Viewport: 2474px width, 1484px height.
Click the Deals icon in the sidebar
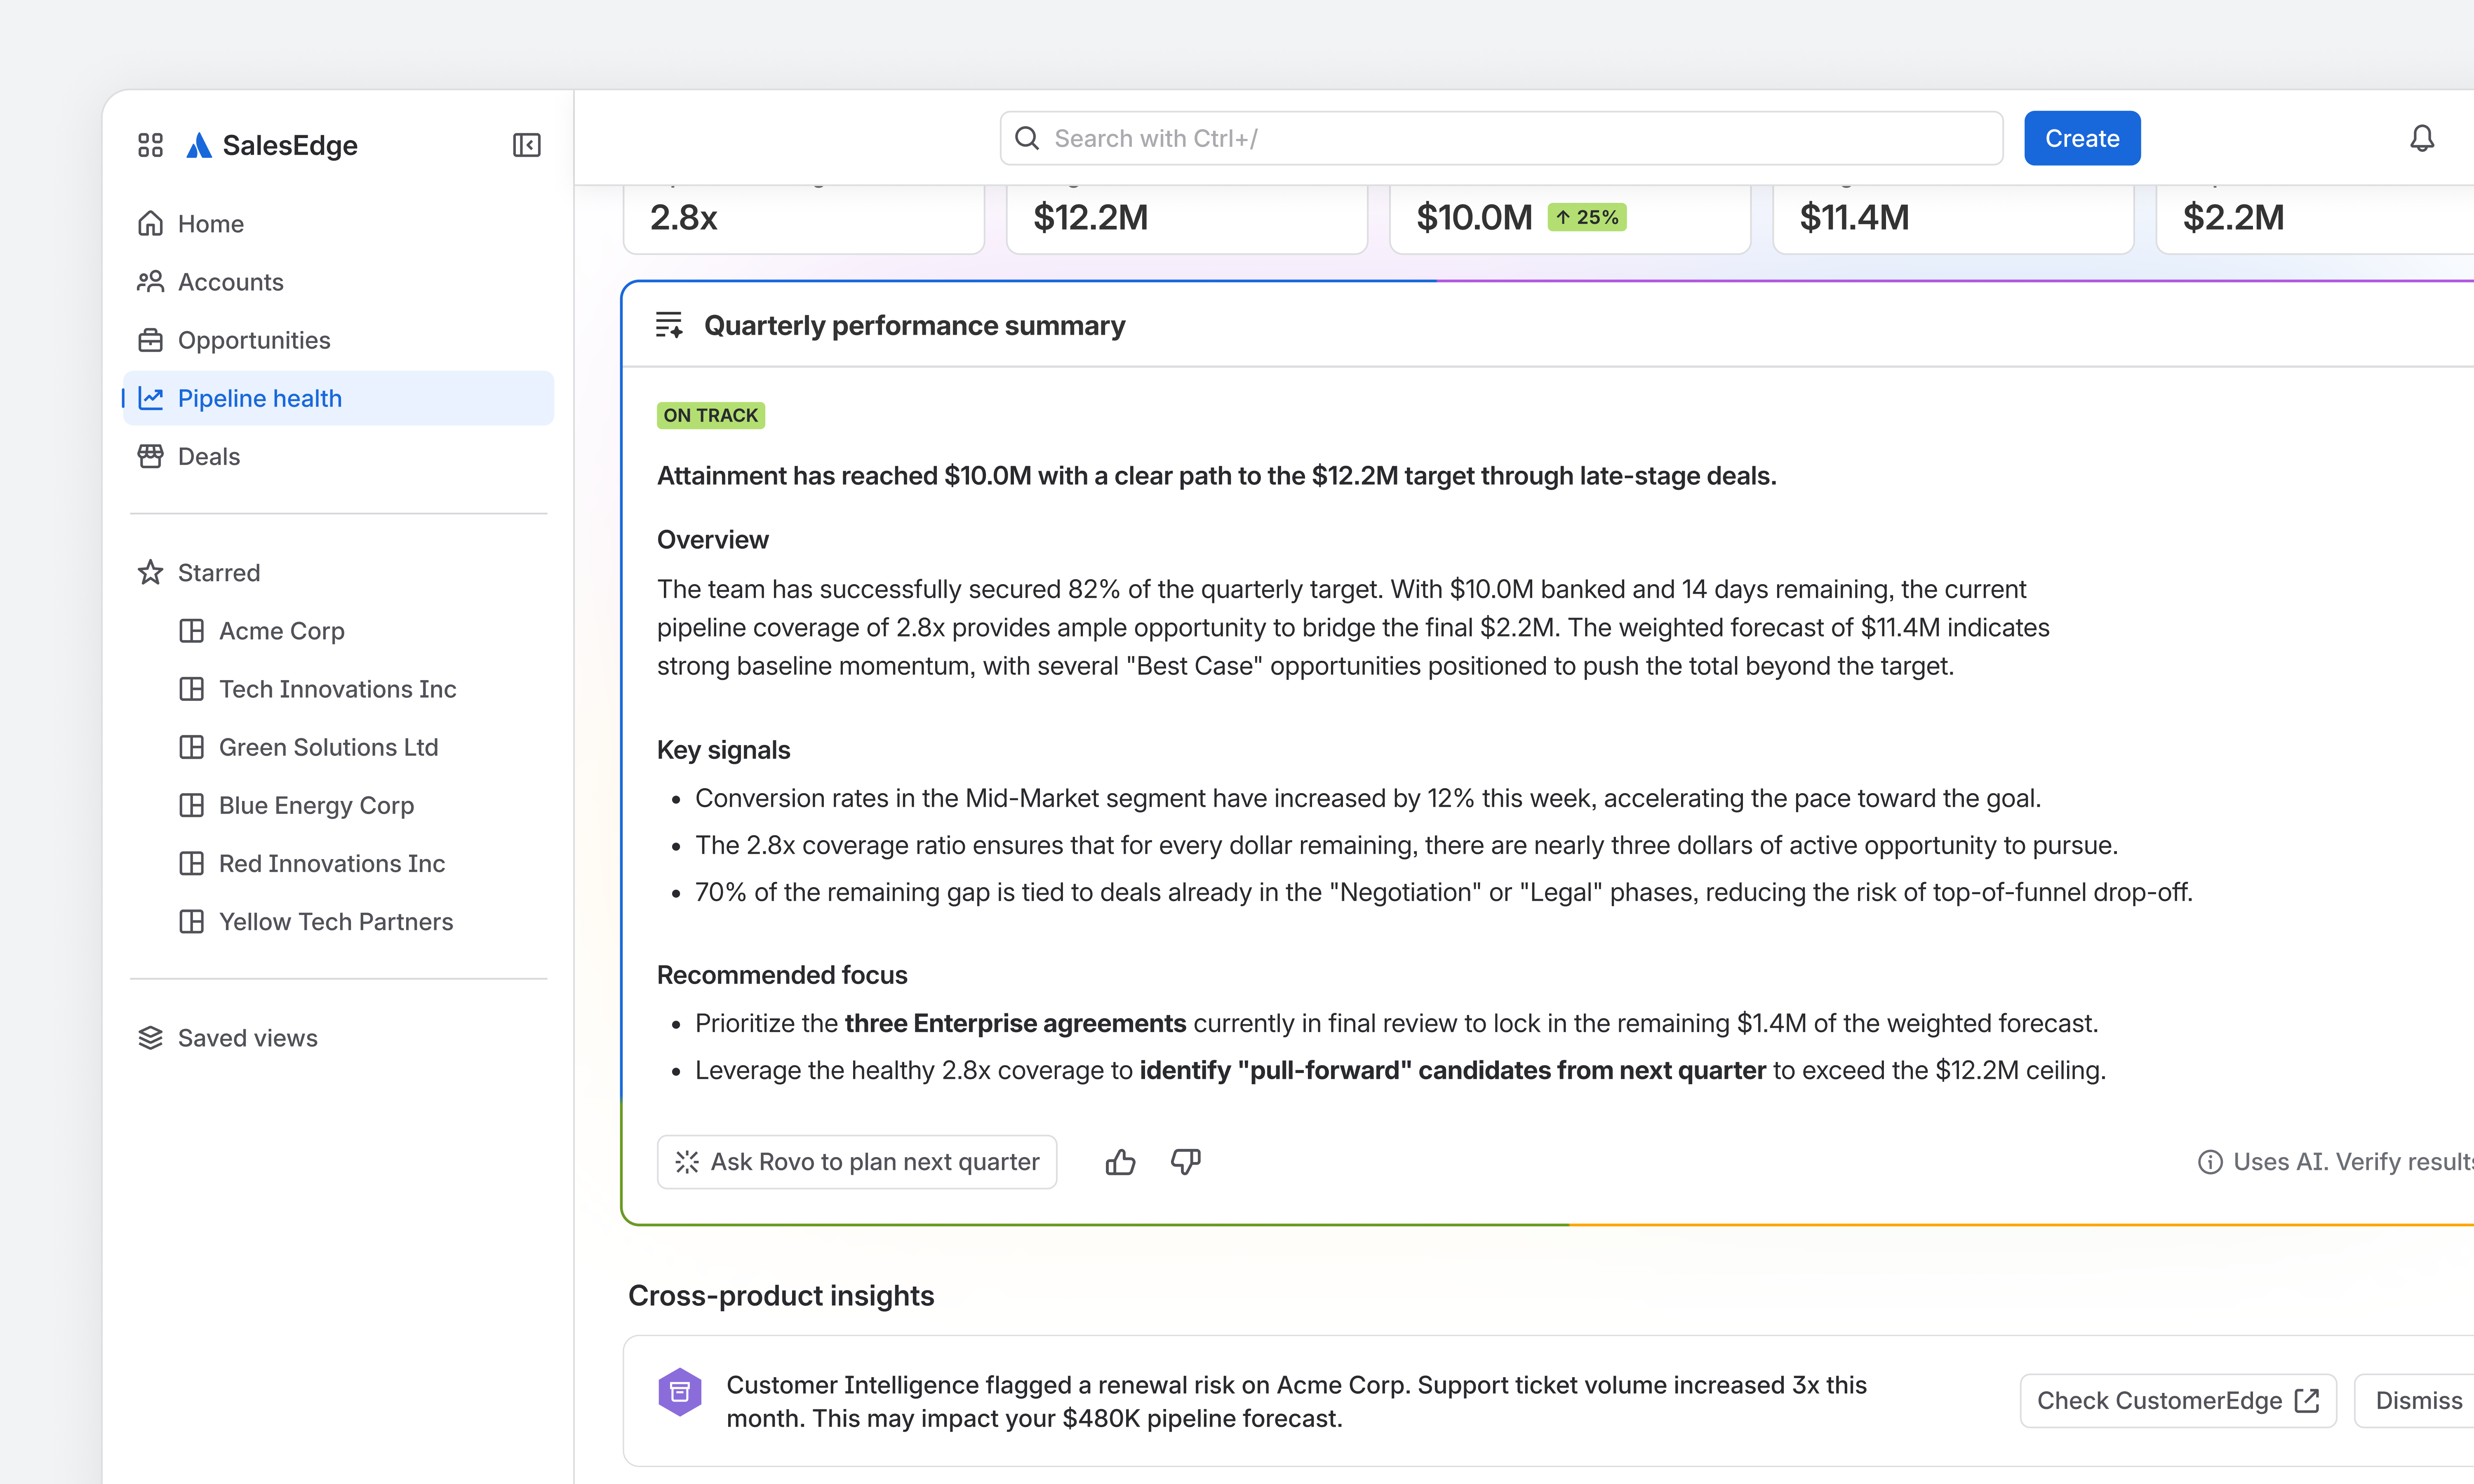click(151, 456)
